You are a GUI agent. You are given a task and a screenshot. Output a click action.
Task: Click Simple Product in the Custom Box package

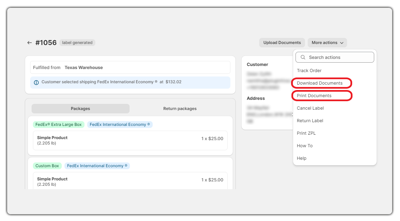coord(52,179)
